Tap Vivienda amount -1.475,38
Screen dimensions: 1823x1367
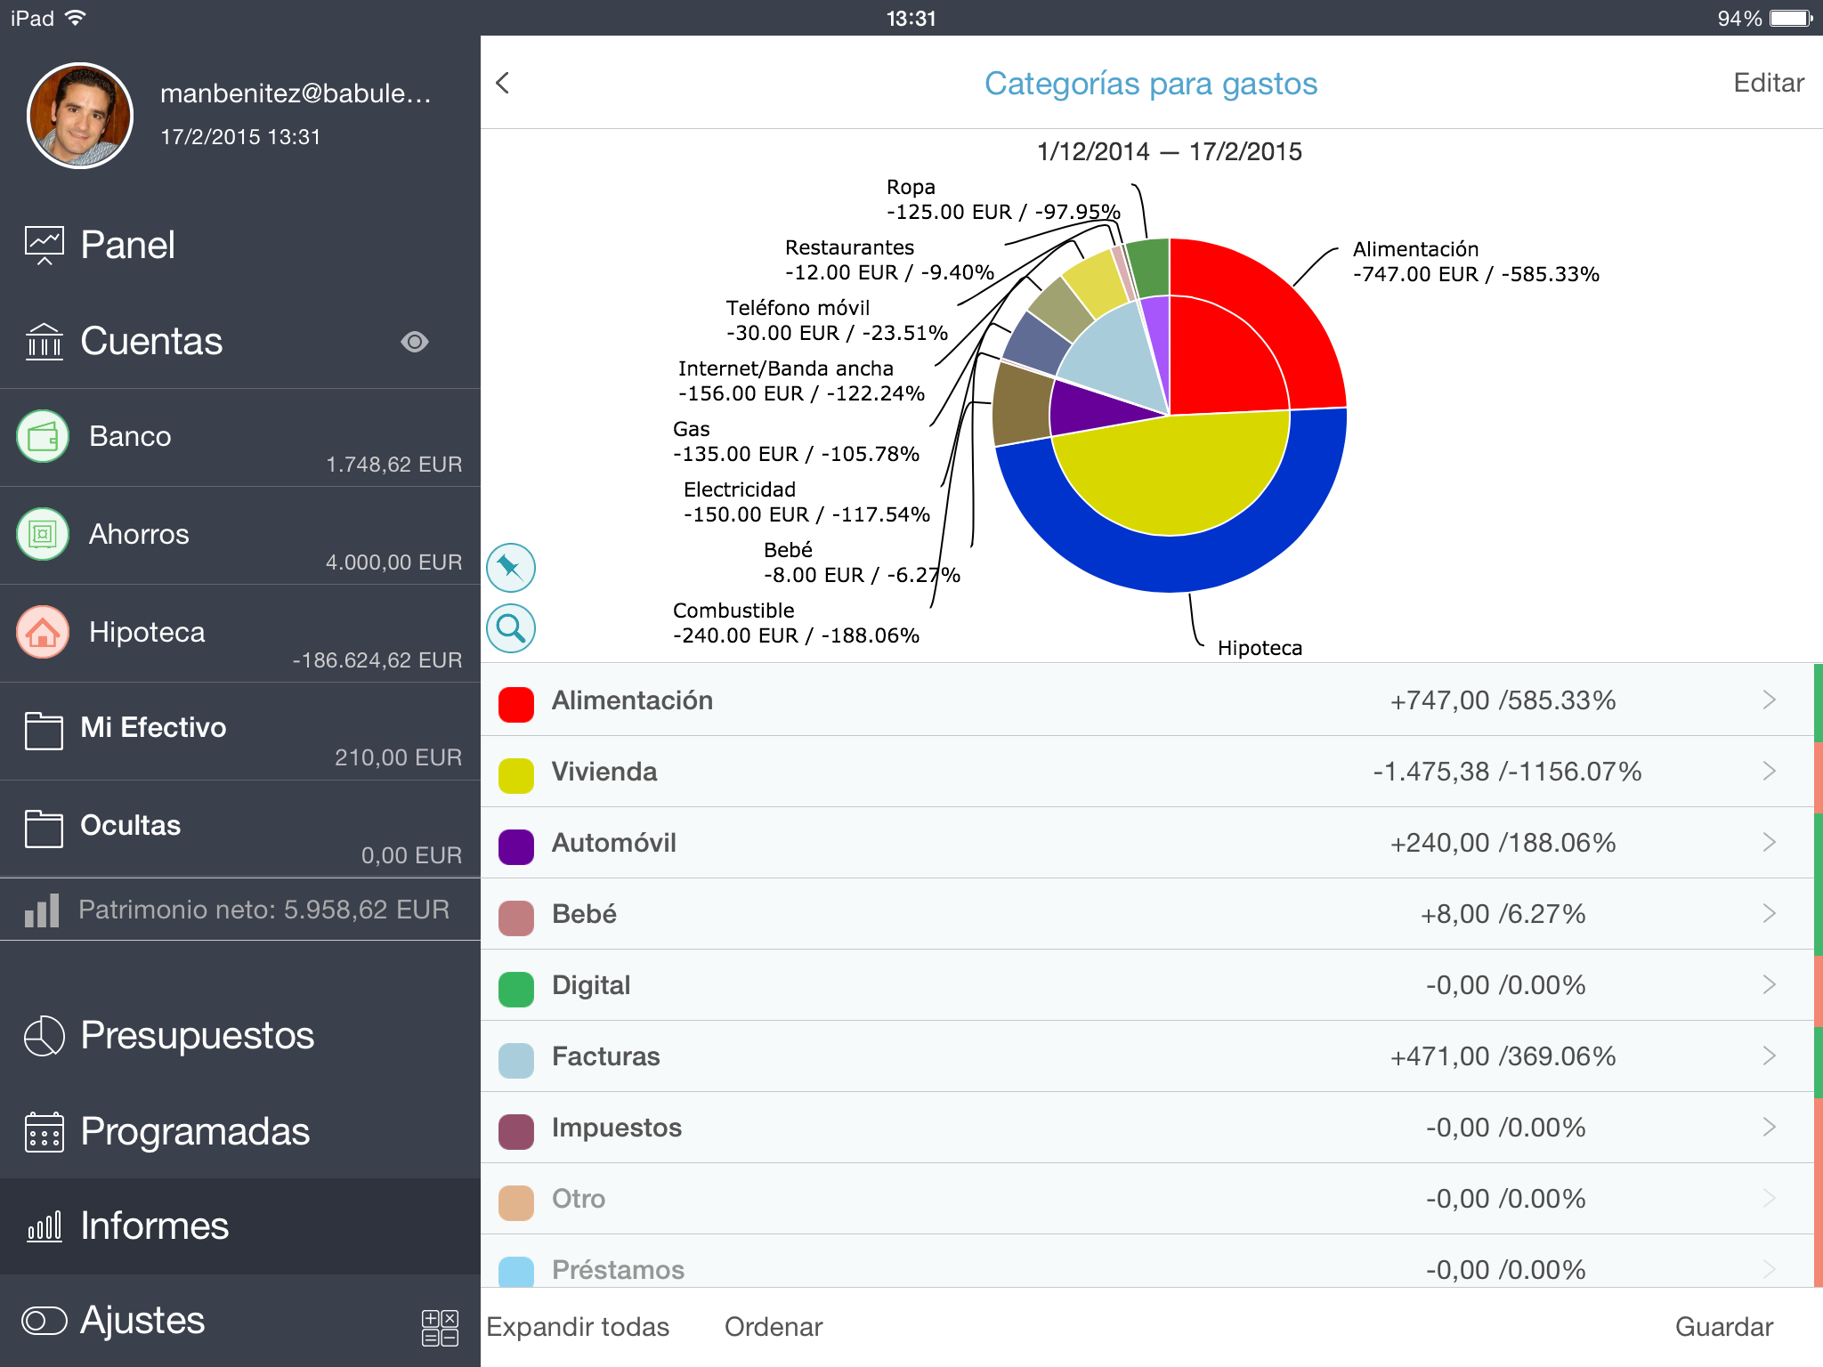pos(1430,772)
